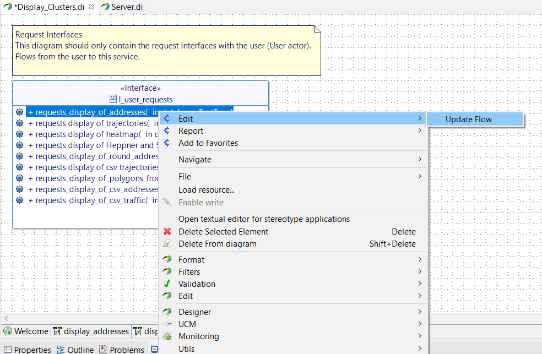Click the red X Delete Selected Element icon
Viewport: 542px width, 354px height.
pyautogui.click(x=167, y=231)
